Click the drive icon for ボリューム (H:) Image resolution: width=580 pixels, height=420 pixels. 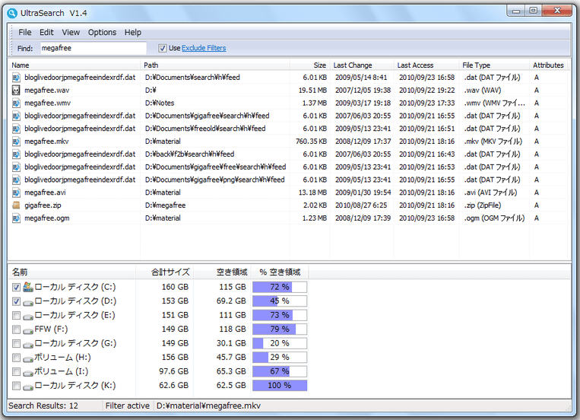pos(28,358)
